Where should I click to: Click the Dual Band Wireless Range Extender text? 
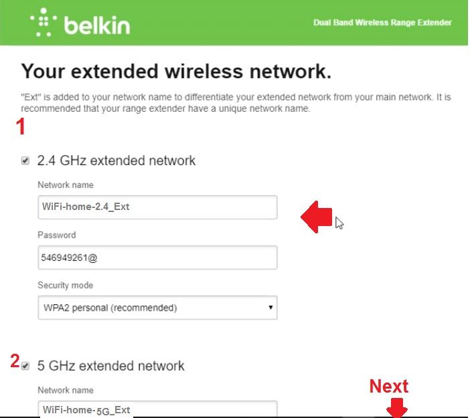tap(382, 23)
